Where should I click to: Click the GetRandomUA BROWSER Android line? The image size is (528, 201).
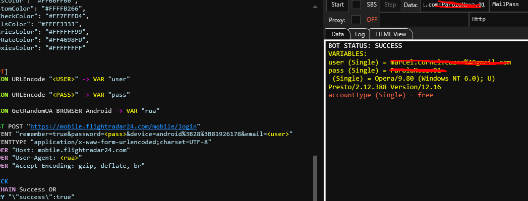pyautogui.click(x=80, y=111)
